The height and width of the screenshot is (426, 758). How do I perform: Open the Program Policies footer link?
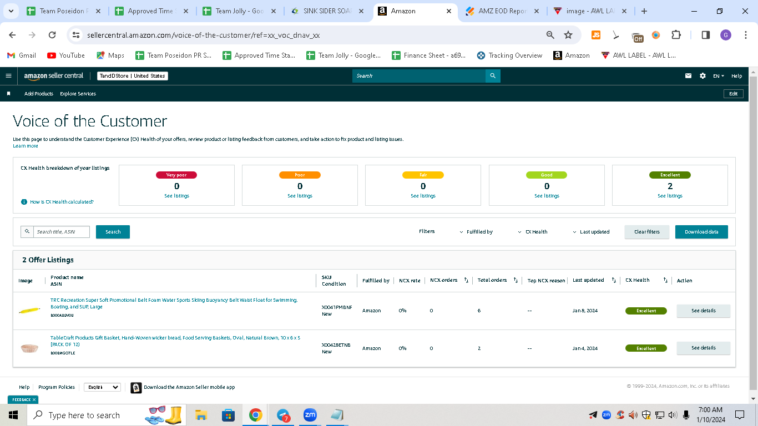point(57,387)
